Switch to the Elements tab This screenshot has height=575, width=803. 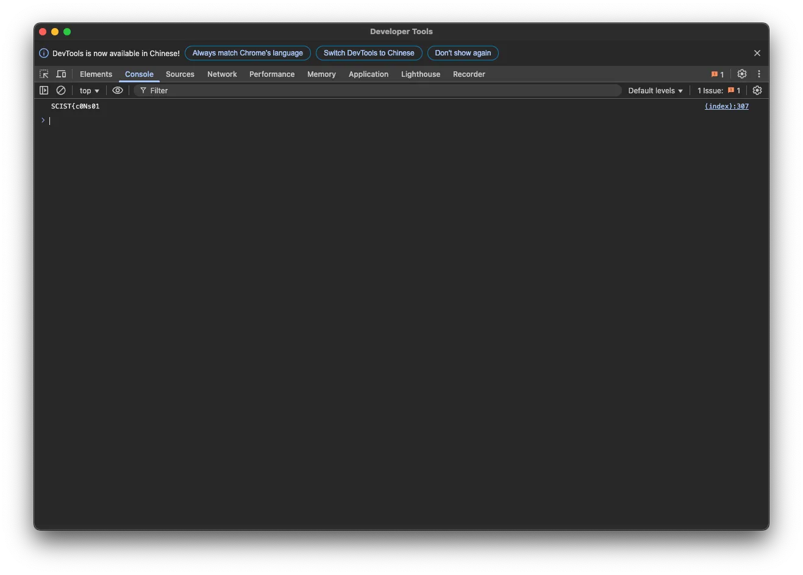[x=96, y=74]
